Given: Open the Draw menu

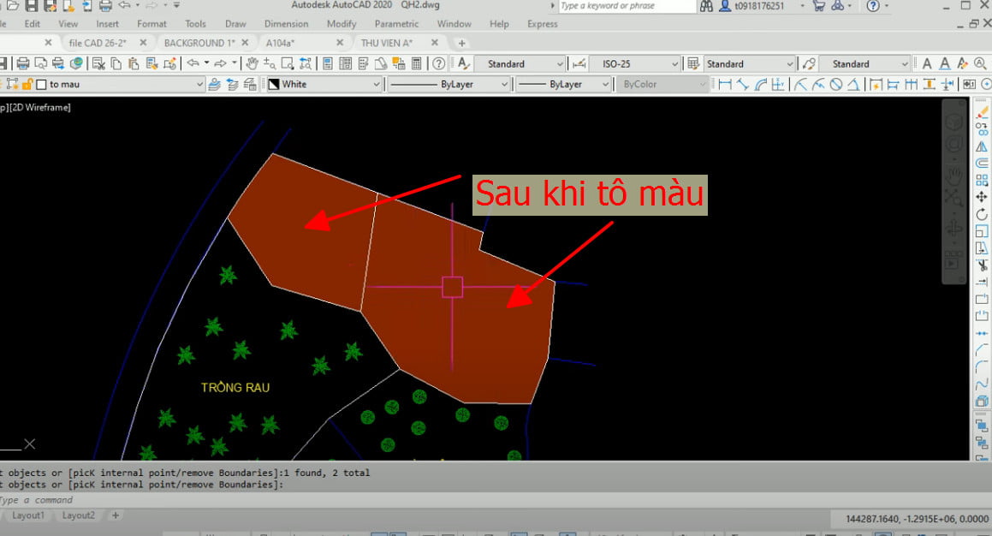Looking at the screenshot, I should pyautogui.click(x=235, y=23).
